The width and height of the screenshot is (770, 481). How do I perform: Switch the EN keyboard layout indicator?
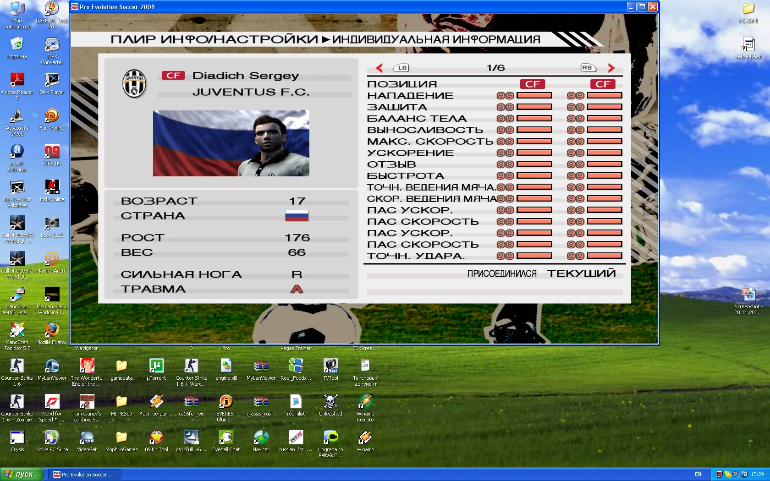point(698,475)
